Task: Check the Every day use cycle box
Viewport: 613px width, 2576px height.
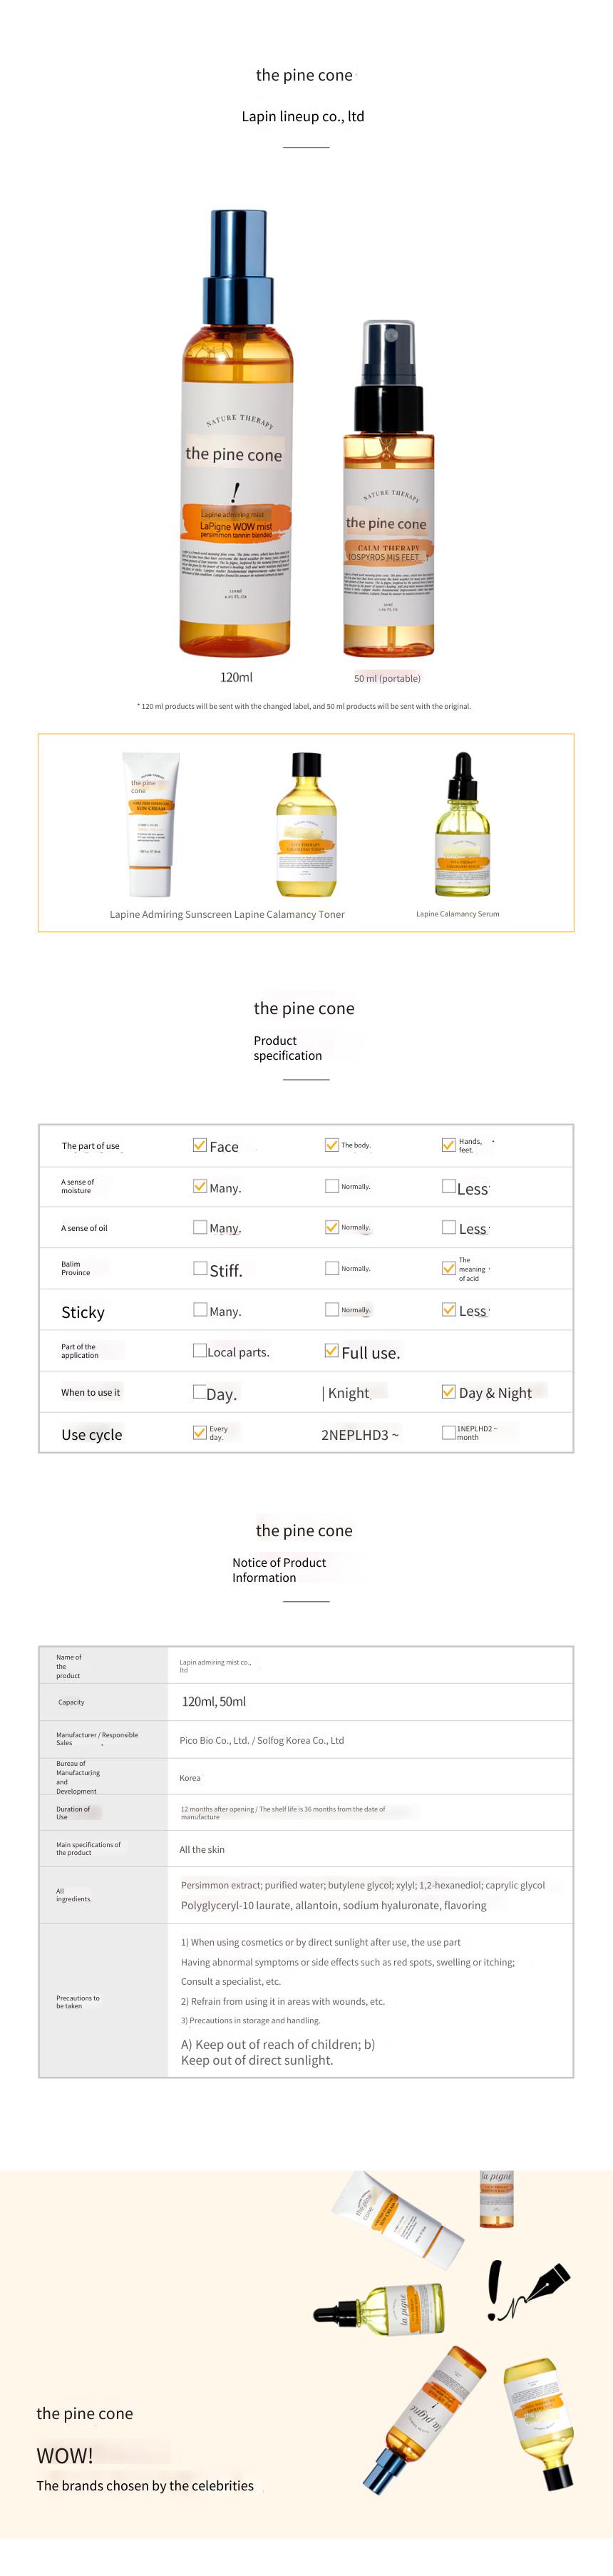Action: tap(200, 1432)
